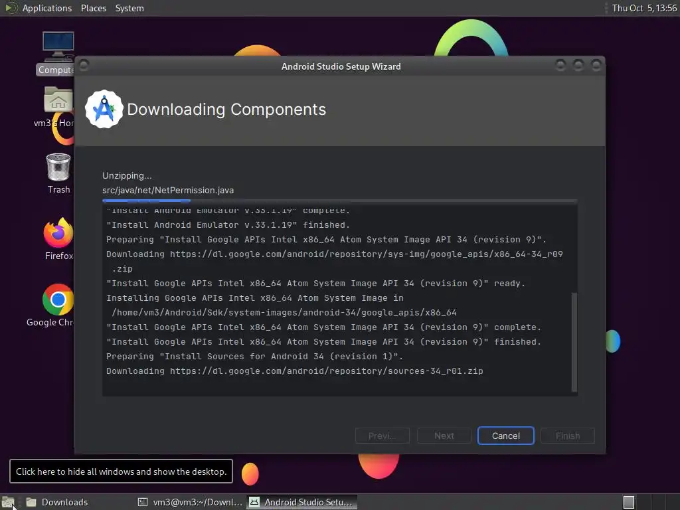Click the disabled Finish button
680x510 pixels.
[x=568, y=436]
